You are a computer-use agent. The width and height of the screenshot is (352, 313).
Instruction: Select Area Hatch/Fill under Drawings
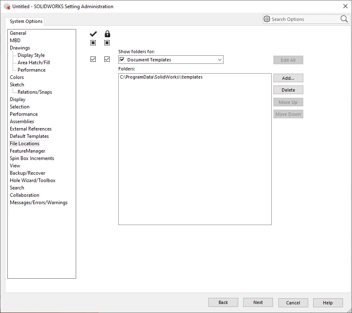(34, 63)
